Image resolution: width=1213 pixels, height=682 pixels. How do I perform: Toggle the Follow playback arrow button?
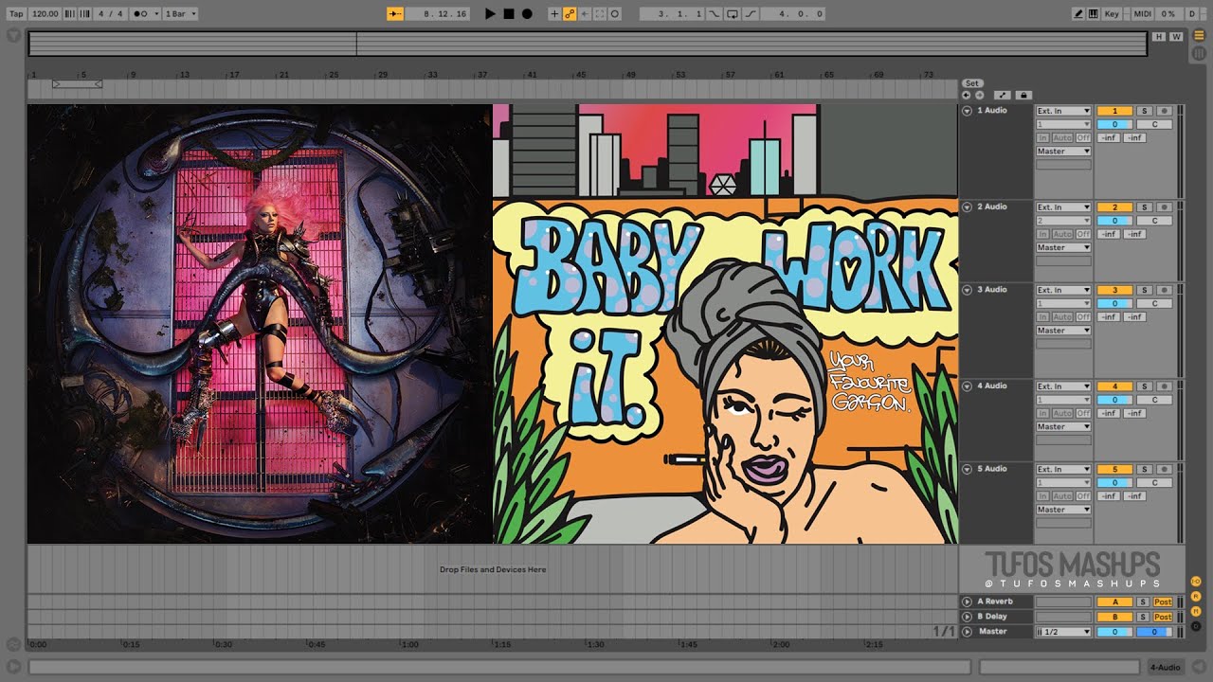[x=395, y=14]
